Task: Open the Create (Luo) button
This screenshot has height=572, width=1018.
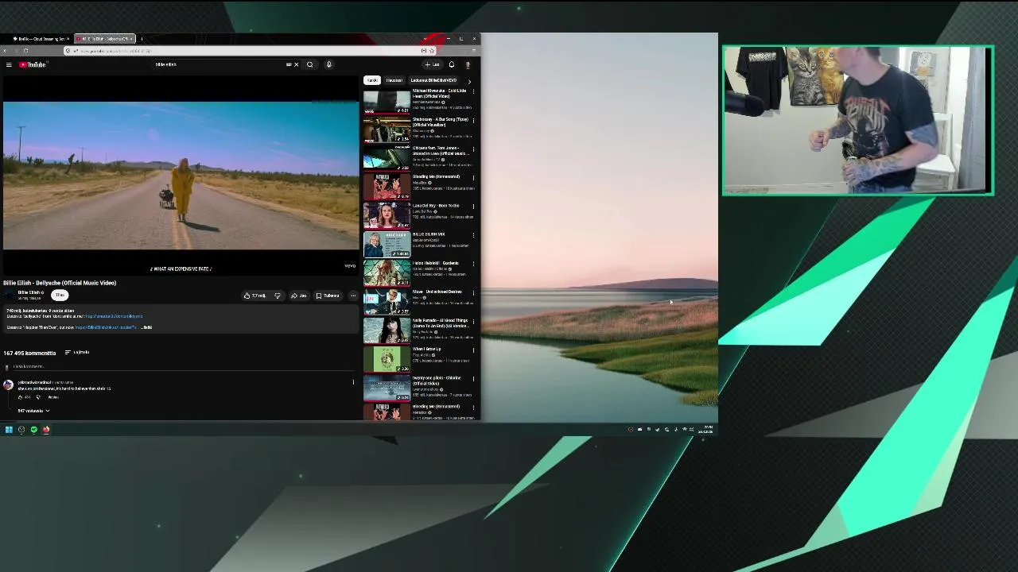Action: pos(433,64)
